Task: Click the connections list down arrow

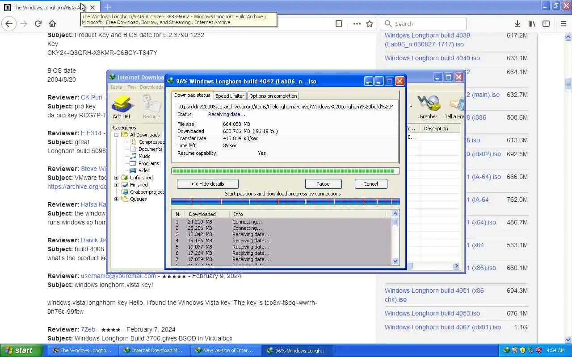Action: coord(395,261)
